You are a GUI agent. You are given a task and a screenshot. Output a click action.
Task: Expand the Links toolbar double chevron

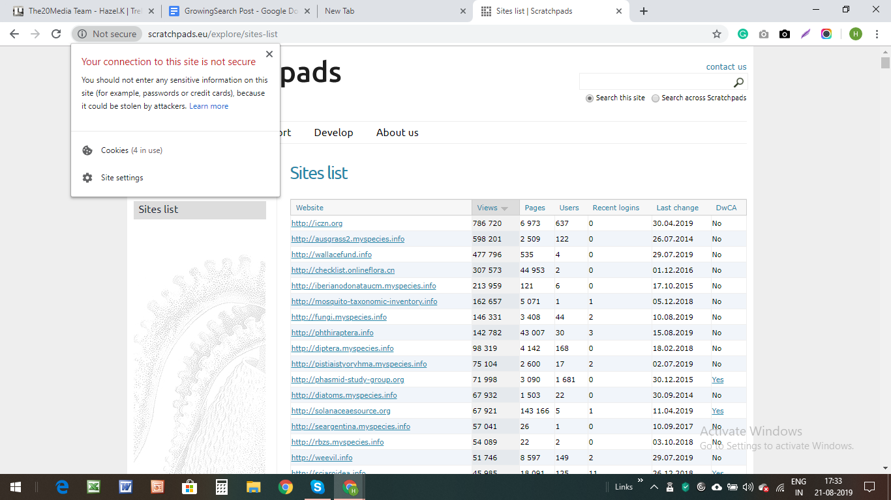(x=641, y=481)
